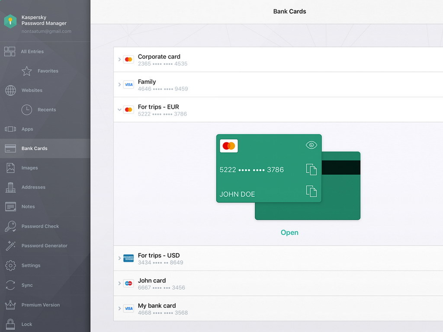Click the Settings gear icon

coord(10,266)
